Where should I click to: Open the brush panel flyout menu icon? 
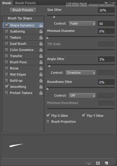(x=114, y=3)
